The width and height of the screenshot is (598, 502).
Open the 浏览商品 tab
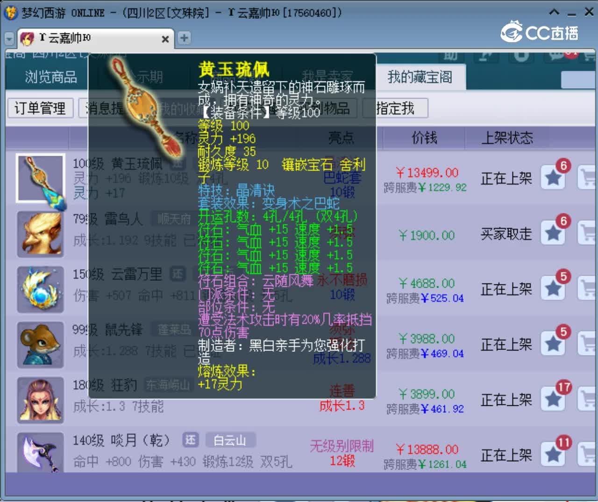pos(51,77)
